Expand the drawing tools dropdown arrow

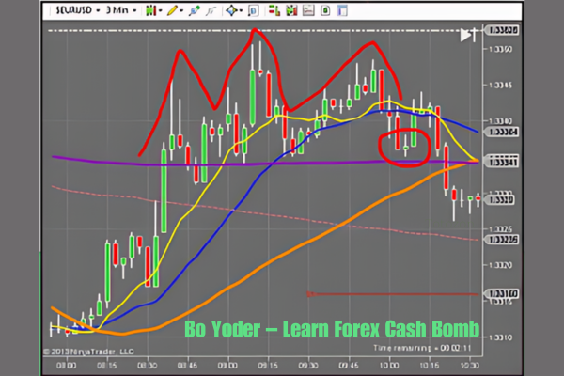click(x=181, y=11)
